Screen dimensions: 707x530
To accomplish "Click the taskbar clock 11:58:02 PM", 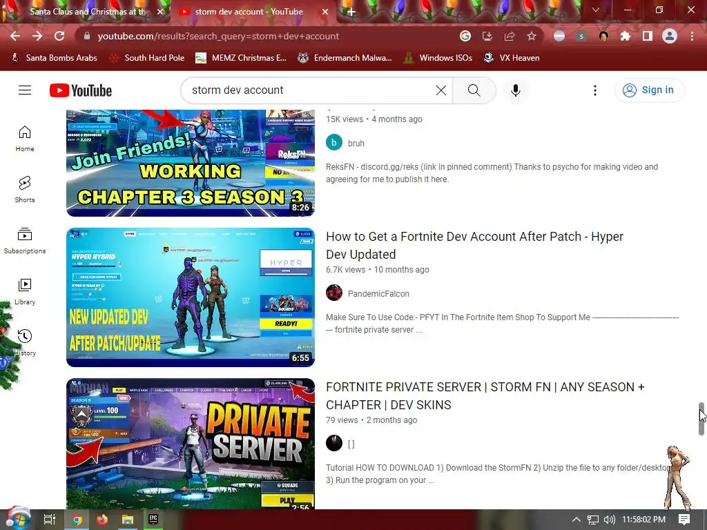I will point(643,520).
